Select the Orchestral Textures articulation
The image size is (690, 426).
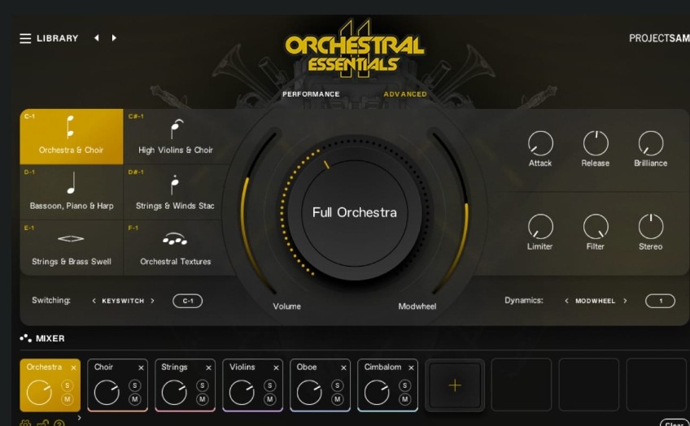[175, 247]
